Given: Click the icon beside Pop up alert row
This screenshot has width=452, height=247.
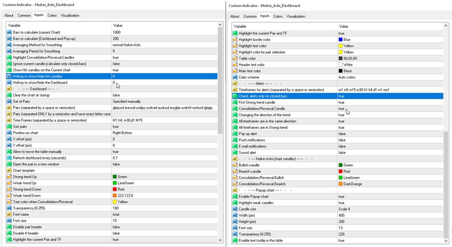Looking at the screenshot, I should tap(235, 133).
